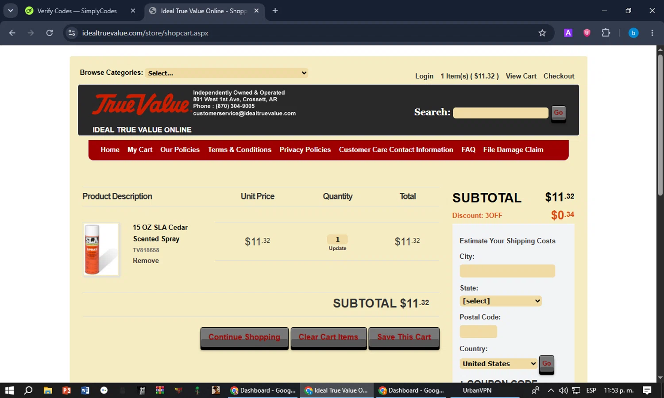The height and width of the screenshot is (398, 664).
Task: Open the File Damage Claim menu item
Action: 513,150
